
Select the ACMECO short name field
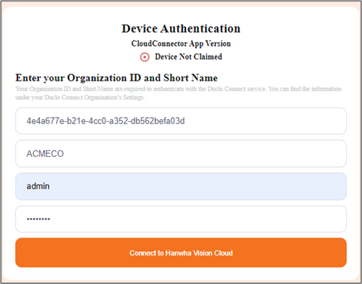(x=181, y=153)
